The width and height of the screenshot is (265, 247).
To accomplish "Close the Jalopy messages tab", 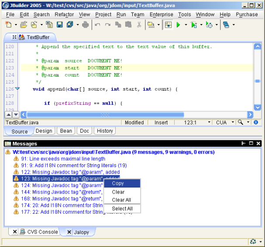I will [69, 232].
